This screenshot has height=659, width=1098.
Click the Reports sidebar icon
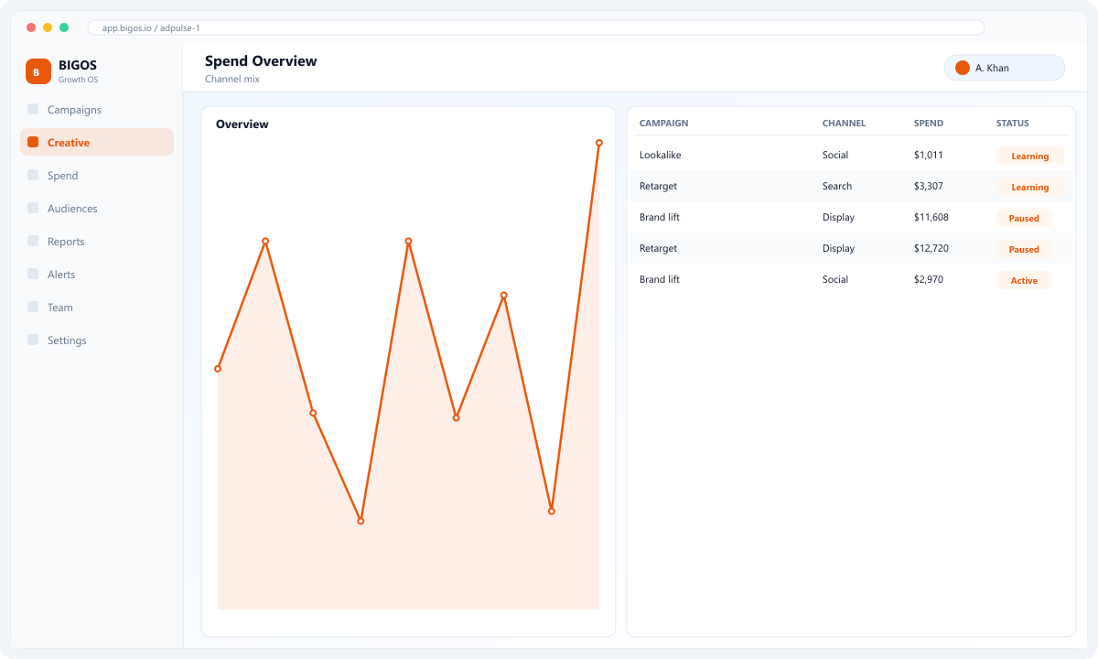tap(33, 241)
